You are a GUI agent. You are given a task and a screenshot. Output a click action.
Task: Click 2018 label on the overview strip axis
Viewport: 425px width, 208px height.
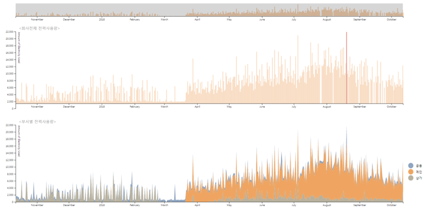click(102, 20)
